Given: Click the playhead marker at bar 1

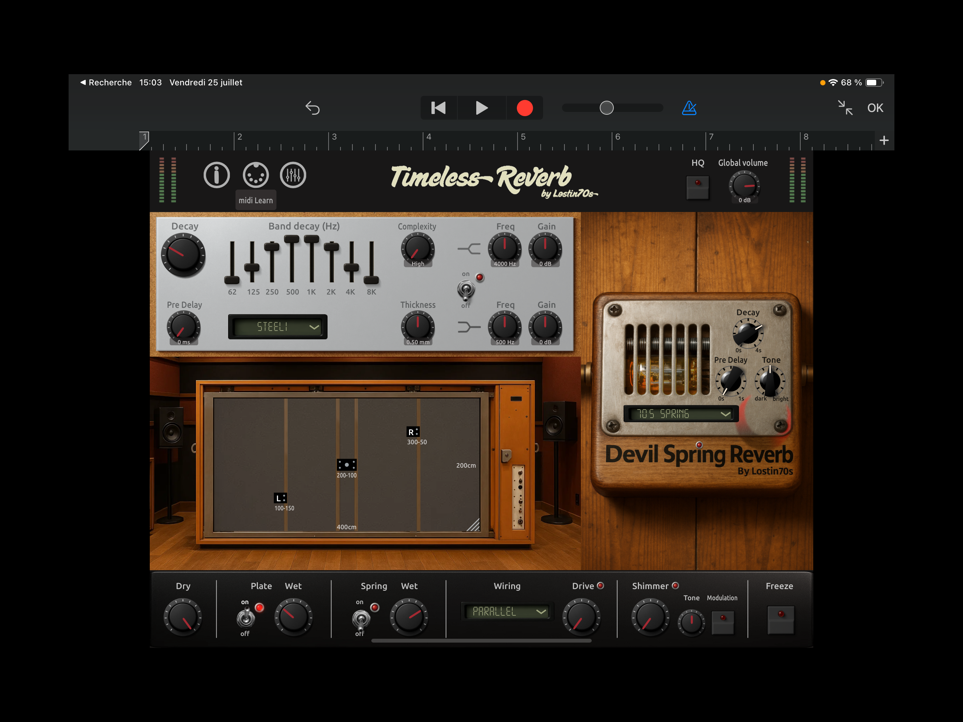Looking at the screenshot, I should pyautogui.click(x=144, y=140).
